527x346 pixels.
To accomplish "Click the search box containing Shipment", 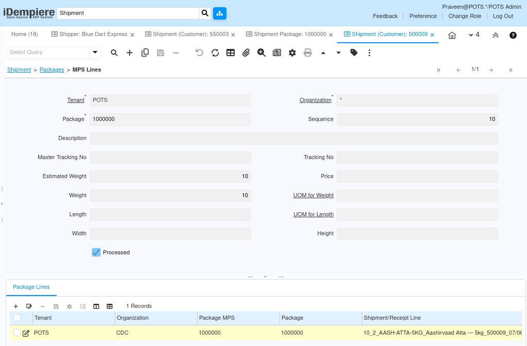I will [x=128, y=13].
